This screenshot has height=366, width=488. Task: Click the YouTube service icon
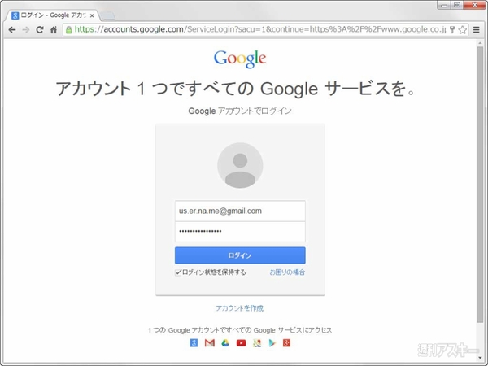pos(242,343)
